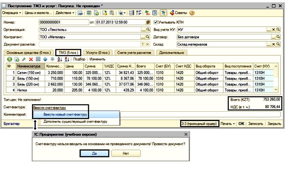Open the Действия dropdown menu
Image resolution: width=286 pixels, height=171 pixels.
[65, 13]
